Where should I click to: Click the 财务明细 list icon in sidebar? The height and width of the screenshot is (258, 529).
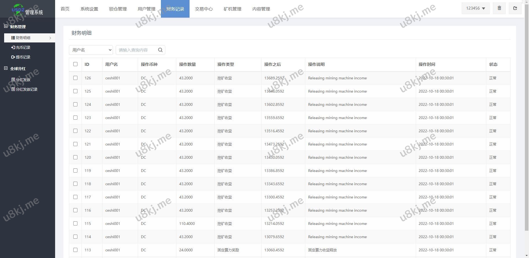pyautogui.click(x=13, y=38)
